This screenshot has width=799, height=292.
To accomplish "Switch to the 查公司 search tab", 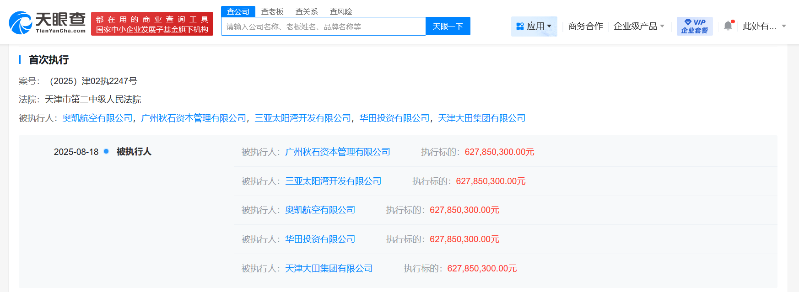I will (x=238, y=11).
